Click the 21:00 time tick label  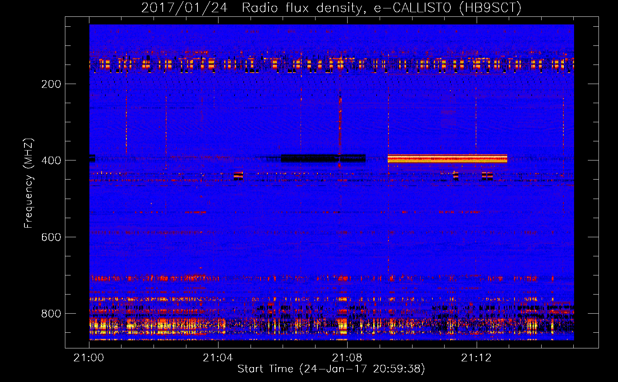click(x=89, y=358)
